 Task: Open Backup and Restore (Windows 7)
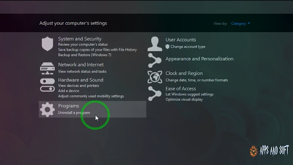click(85, 55)
